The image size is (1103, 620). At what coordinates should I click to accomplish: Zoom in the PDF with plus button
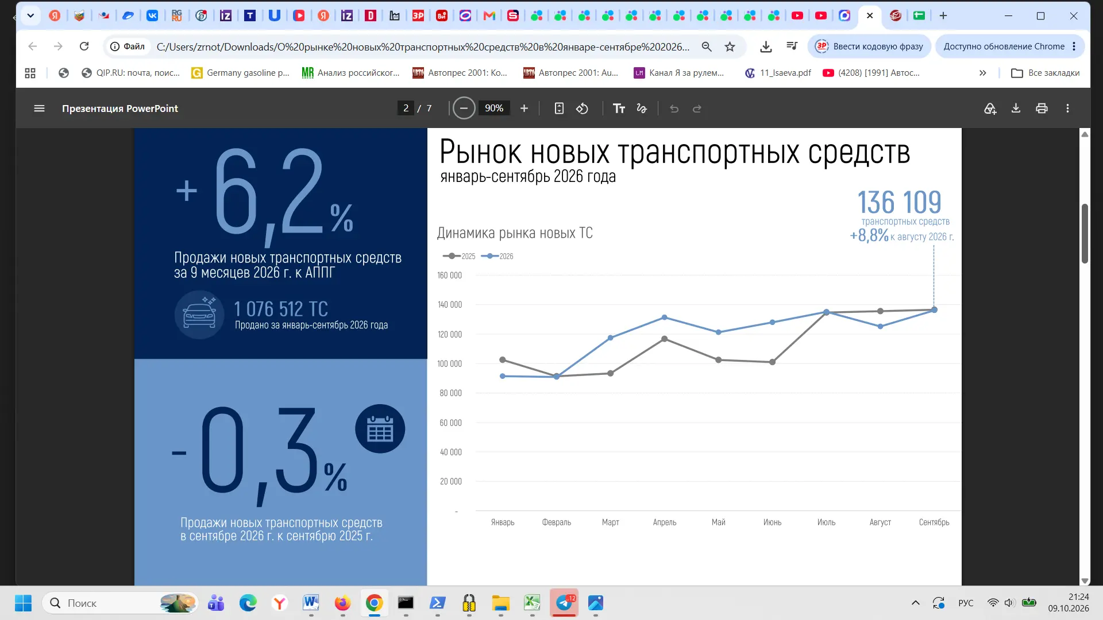point(524,108)
